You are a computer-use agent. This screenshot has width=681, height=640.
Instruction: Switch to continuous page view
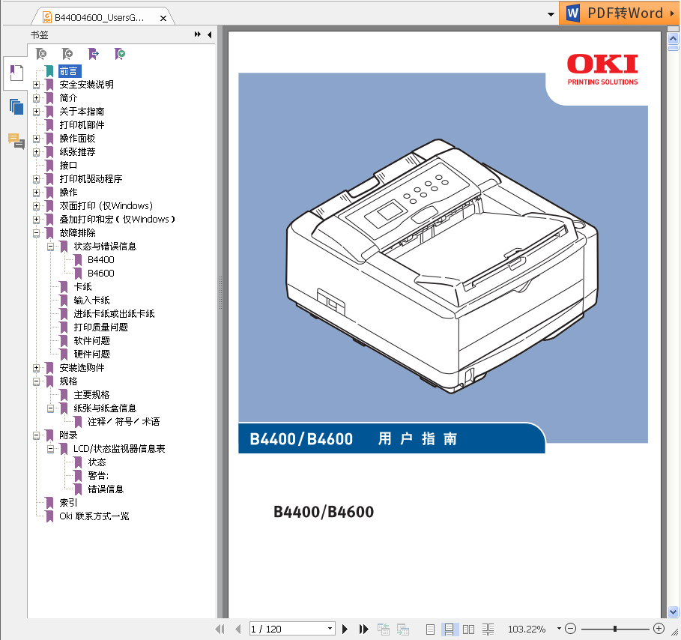449,629
